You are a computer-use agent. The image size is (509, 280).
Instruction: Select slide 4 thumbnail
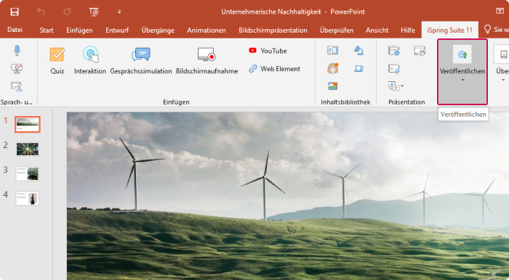(x=28, y=199)
